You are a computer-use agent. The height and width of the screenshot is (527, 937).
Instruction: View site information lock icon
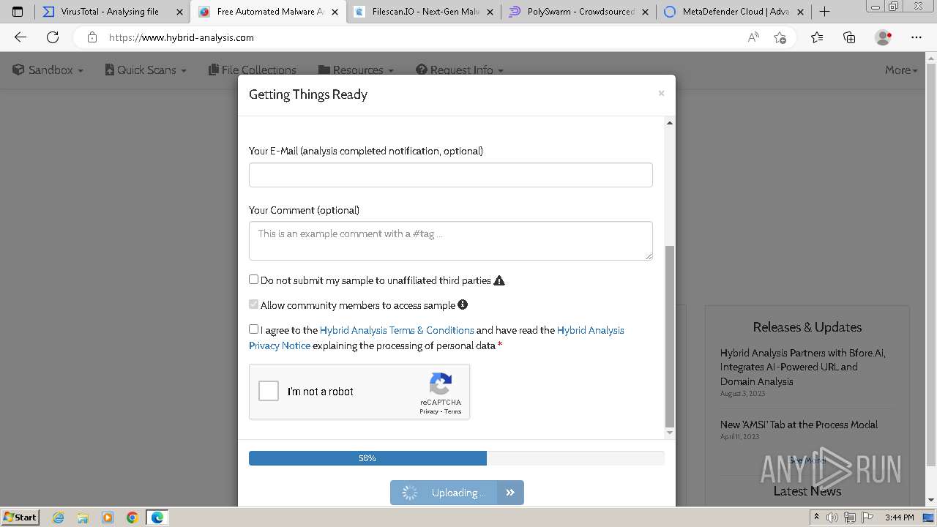tap(92, 37)
